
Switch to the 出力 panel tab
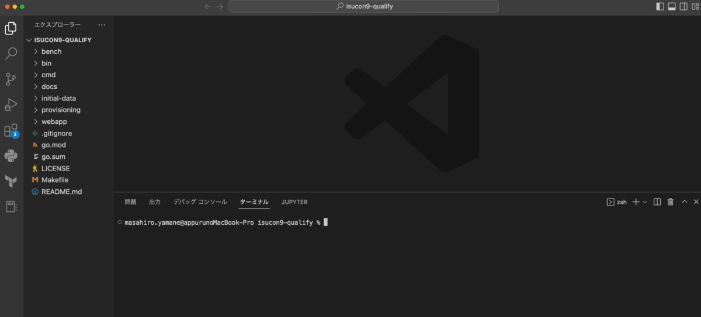click(155, 202)
